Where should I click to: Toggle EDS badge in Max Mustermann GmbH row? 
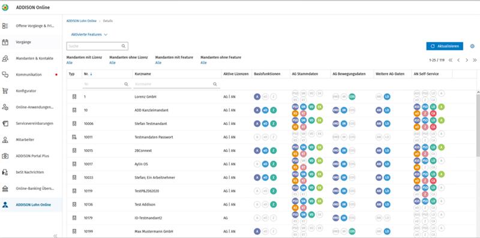click(352, 231)
